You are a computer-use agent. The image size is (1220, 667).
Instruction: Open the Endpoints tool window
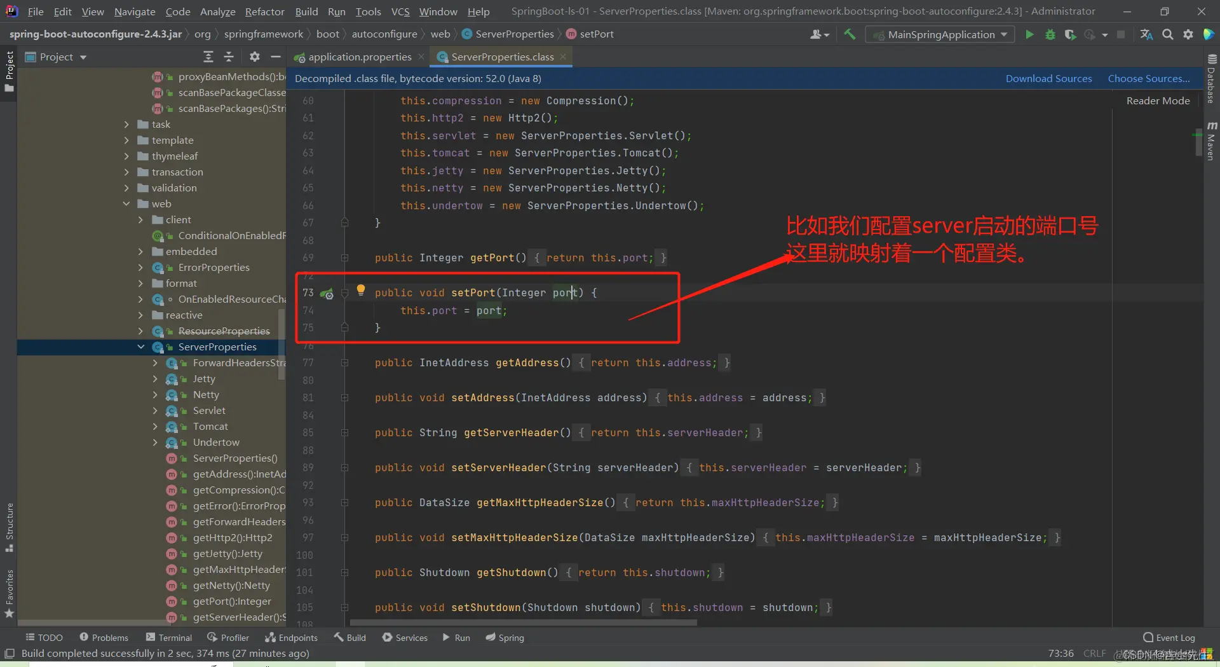(291, 638)
